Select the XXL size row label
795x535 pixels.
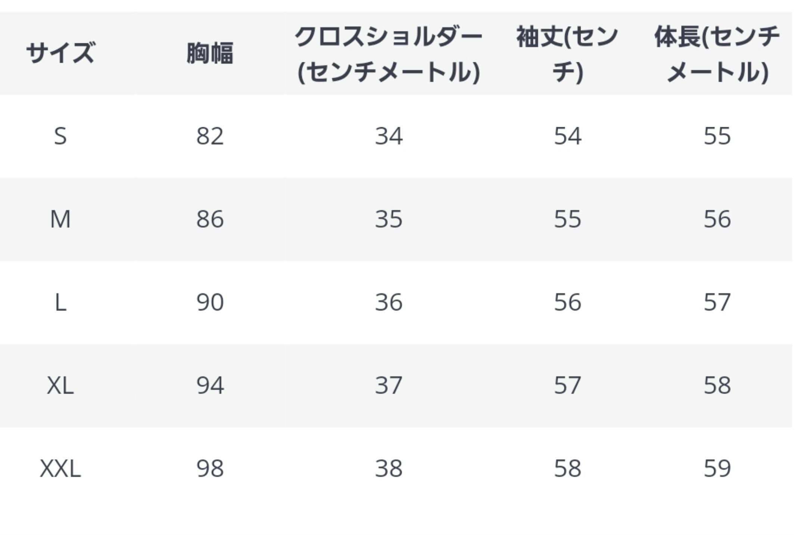[x=60, y=469]
